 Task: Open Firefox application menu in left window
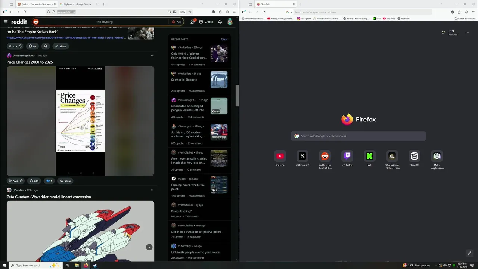point(233,12)
